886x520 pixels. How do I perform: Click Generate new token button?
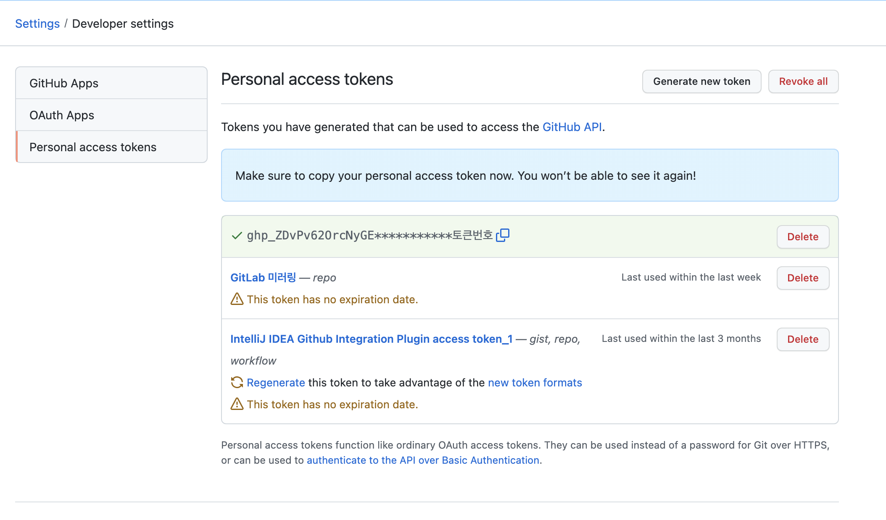tap(701, 81)
